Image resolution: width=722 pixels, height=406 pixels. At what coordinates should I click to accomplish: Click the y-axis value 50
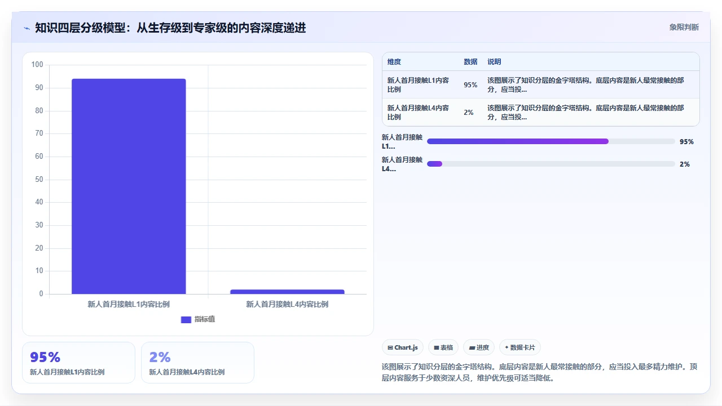coord(39,180)
